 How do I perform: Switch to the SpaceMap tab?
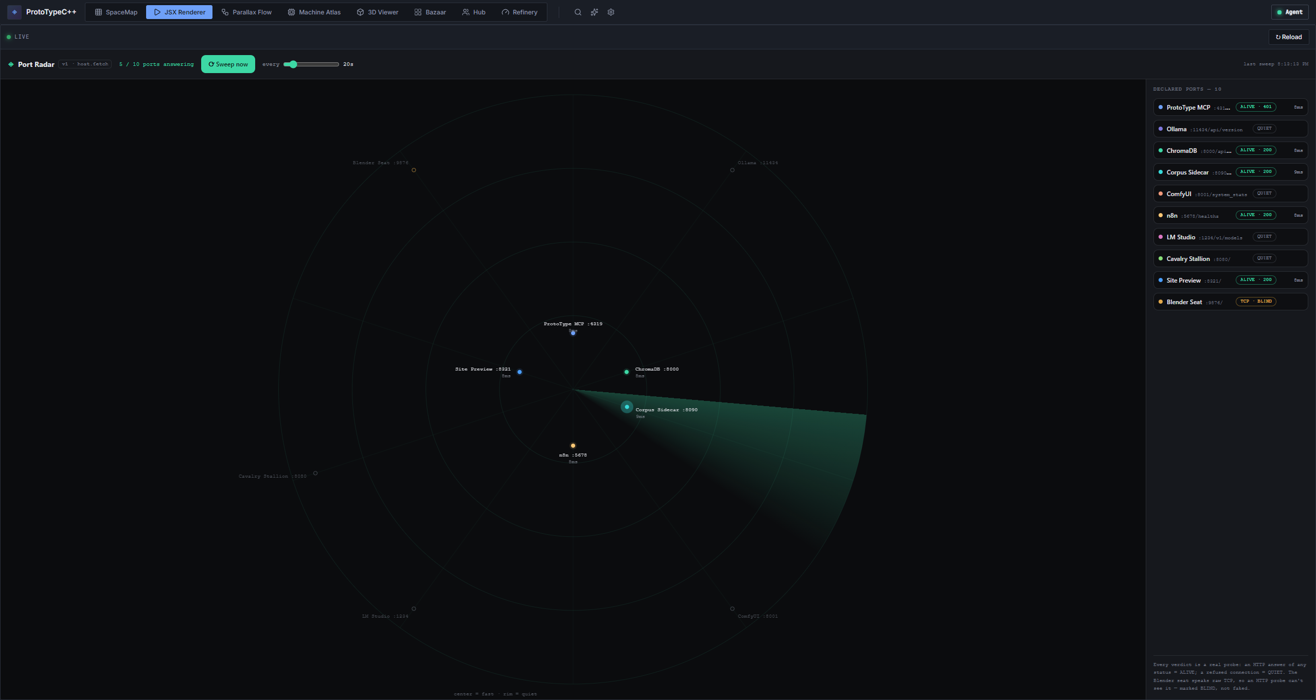(x=116, y=12)
